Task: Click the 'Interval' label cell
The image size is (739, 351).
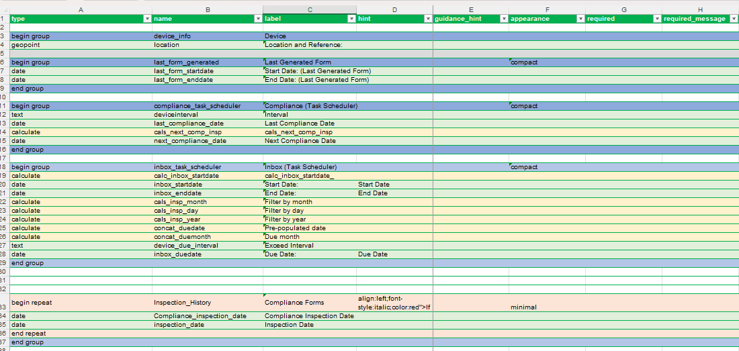Action: click(x=310, y=115)
